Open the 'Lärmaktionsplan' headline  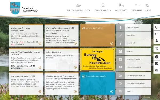tap(54, 52)
